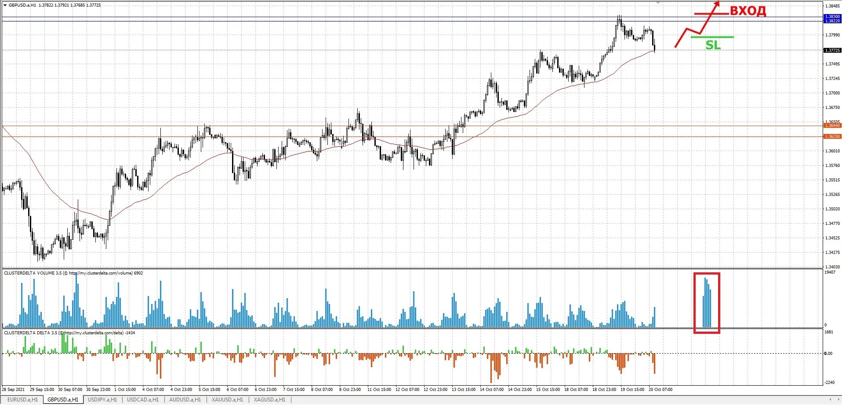Click the CLUSTERDELTA VOLUME 3.5 indicator label
The height and width of the screenshot is (405, 842).
click(x=33, y=273)
